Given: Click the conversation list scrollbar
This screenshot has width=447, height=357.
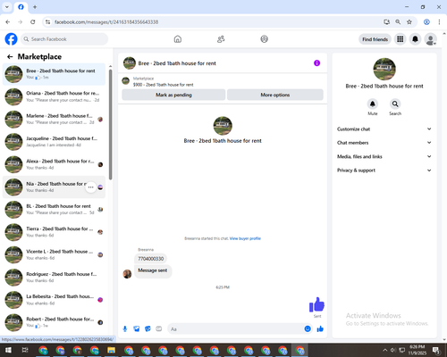Looking at the screenshot, I should [x=111, y=125].
